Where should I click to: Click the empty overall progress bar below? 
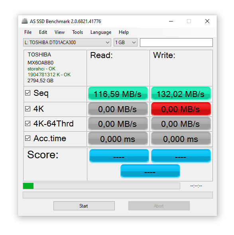pos(118,195)
